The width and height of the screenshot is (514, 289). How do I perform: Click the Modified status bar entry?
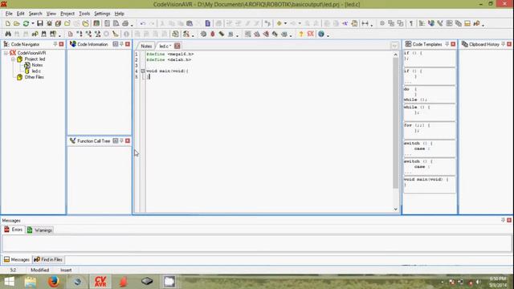tap(39, 270)
